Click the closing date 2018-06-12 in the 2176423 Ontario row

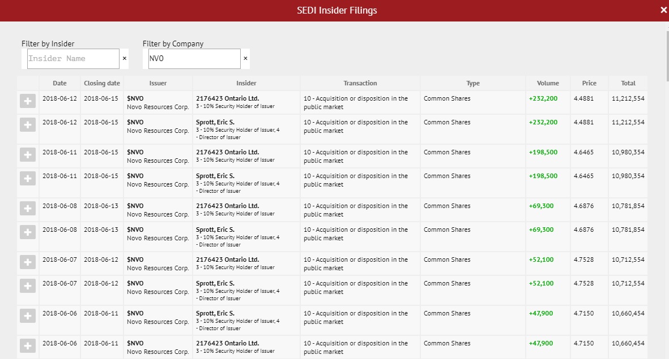(x=101, y=259)
